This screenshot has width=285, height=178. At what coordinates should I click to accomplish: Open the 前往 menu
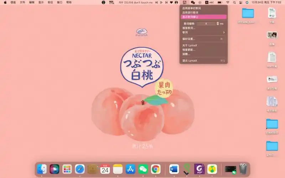(50, 2)
